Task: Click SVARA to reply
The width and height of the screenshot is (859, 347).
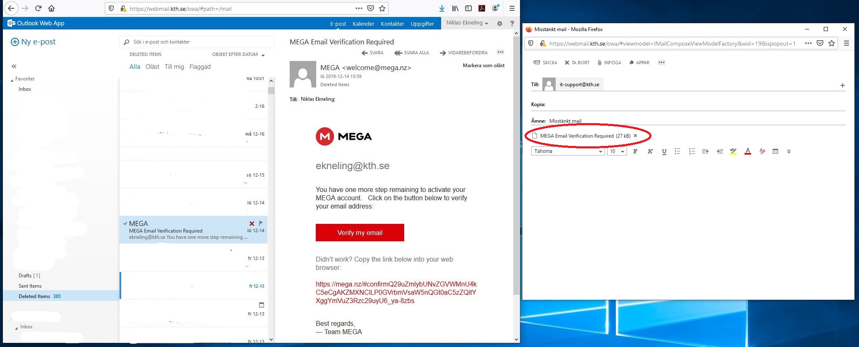Action: (373, 53)
